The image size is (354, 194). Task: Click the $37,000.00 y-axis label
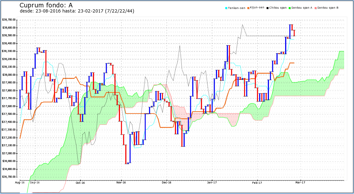pyautogui.click(x=9, y=153)
